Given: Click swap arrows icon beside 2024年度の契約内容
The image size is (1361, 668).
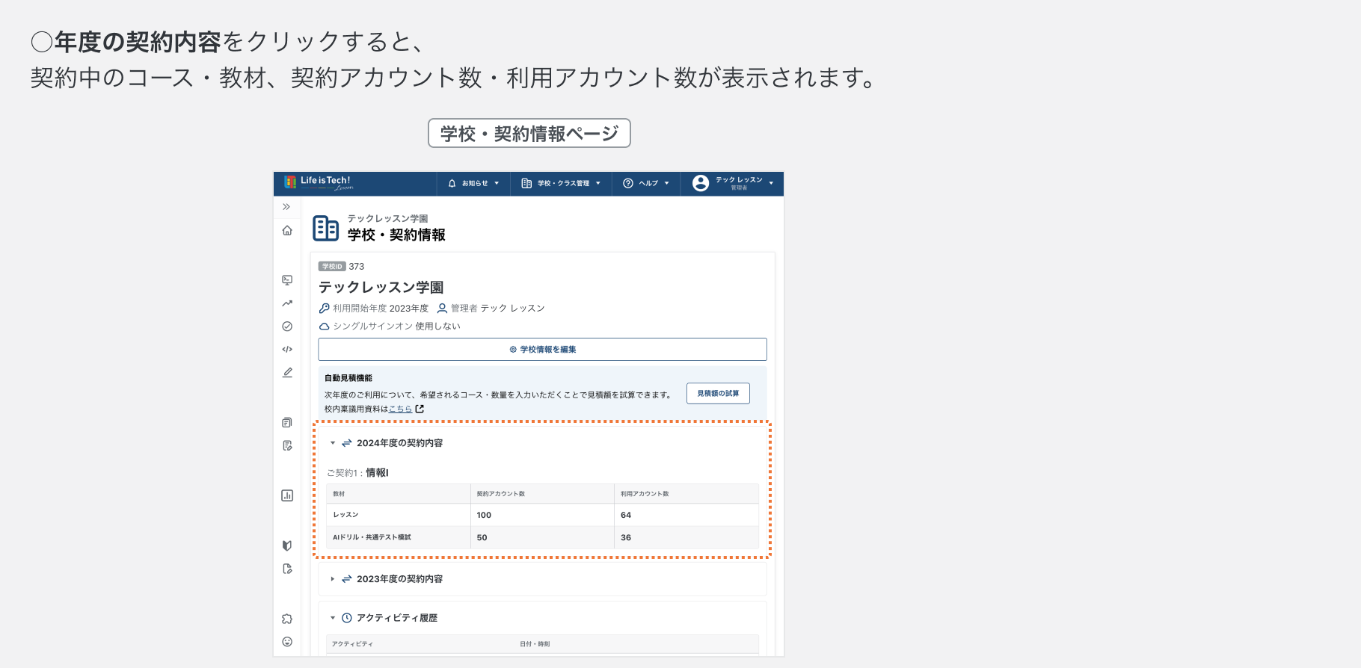Looking at the screenshot, I should 347,443.
